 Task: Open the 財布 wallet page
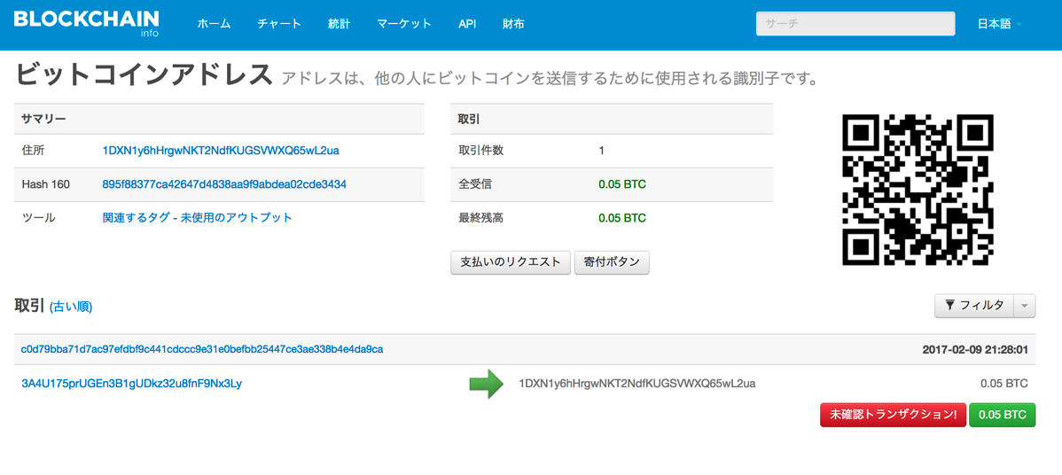pyautogui.click(x=513, y=24)
